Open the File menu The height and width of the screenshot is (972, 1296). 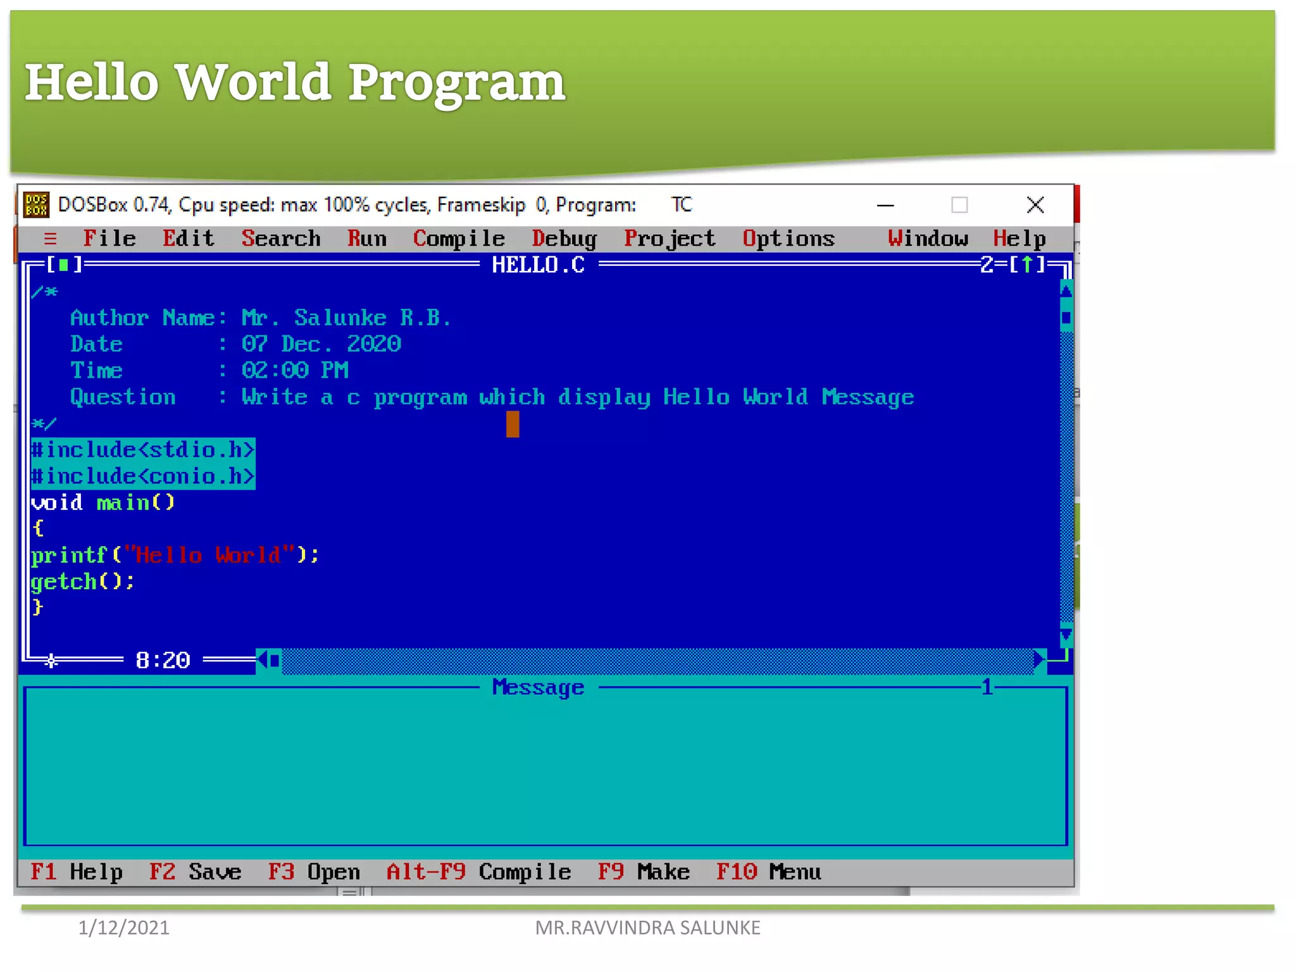click(109, 239)
